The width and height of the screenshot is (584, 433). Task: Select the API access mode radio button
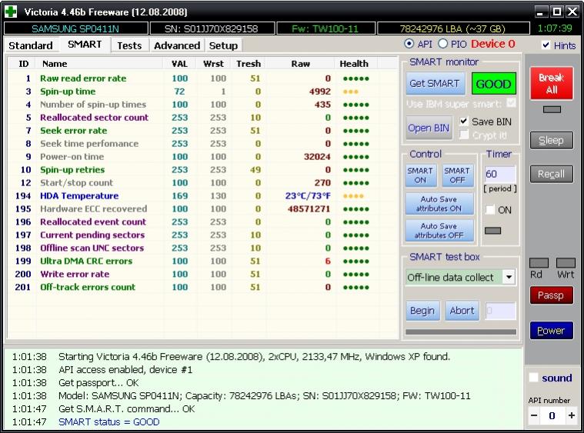pyautogui.click(x=409, y=44)
